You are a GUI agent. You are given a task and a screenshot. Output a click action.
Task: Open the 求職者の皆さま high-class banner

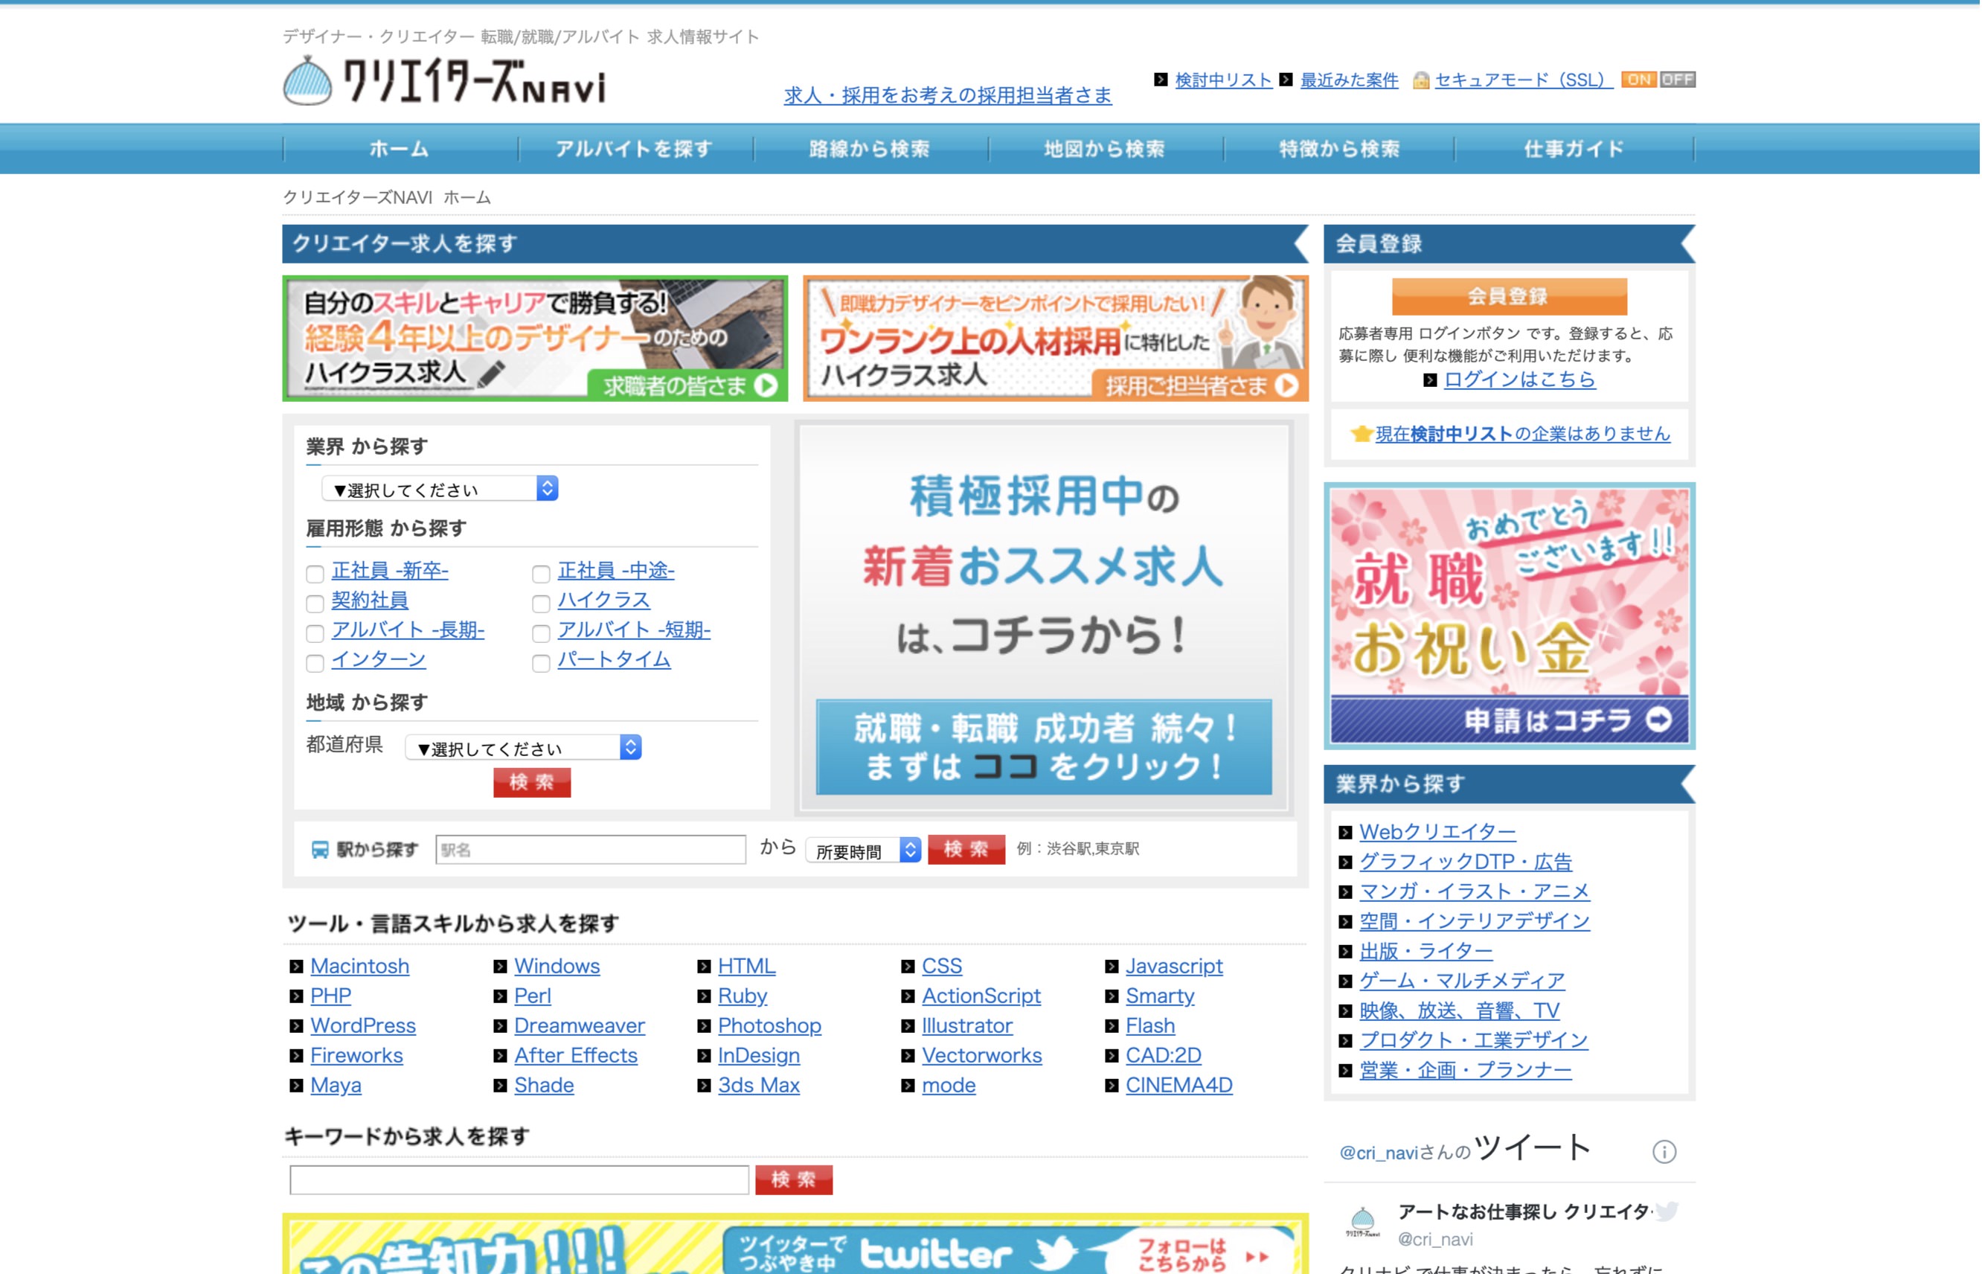(535, 339)
